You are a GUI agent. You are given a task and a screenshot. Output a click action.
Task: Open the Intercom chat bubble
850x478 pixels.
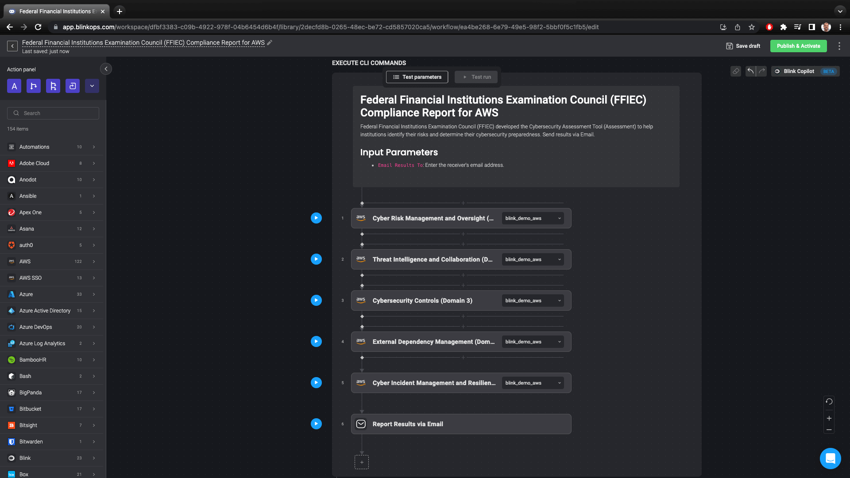pyautogui.click(x=830, y=459)
